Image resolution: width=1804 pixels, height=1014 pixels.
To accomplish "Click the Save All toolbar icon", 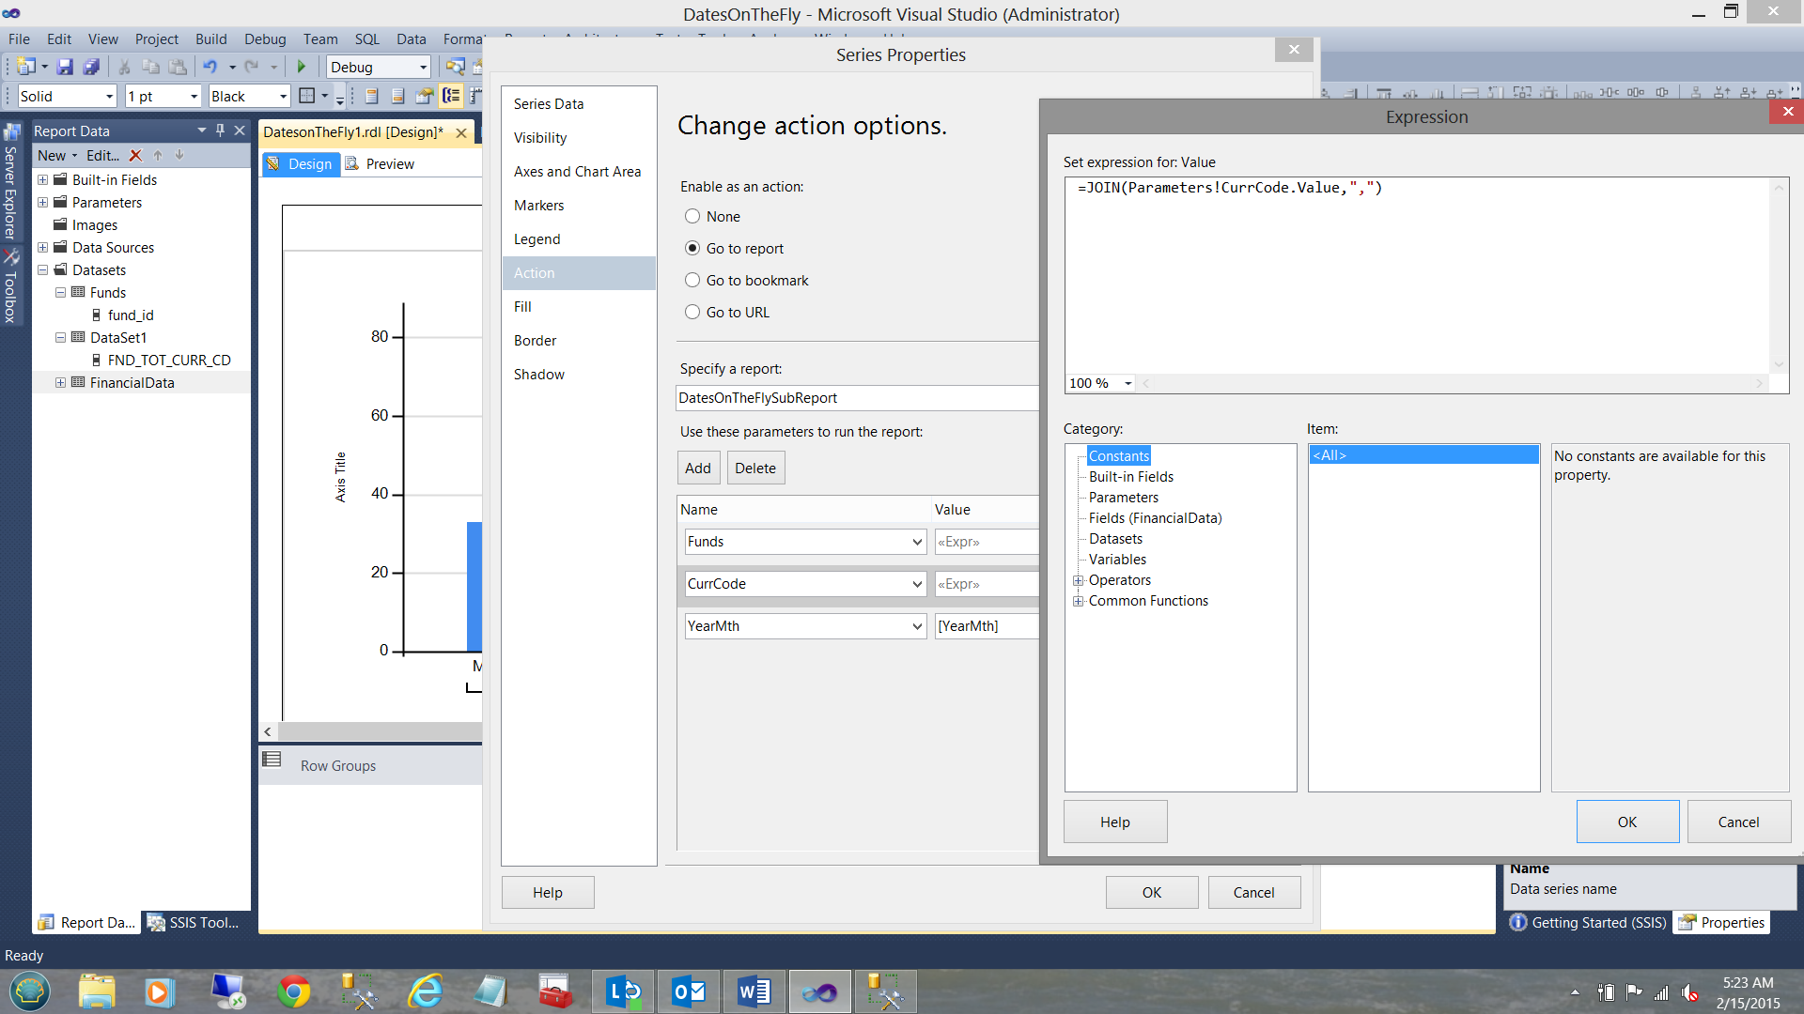I will click(91, 67).
